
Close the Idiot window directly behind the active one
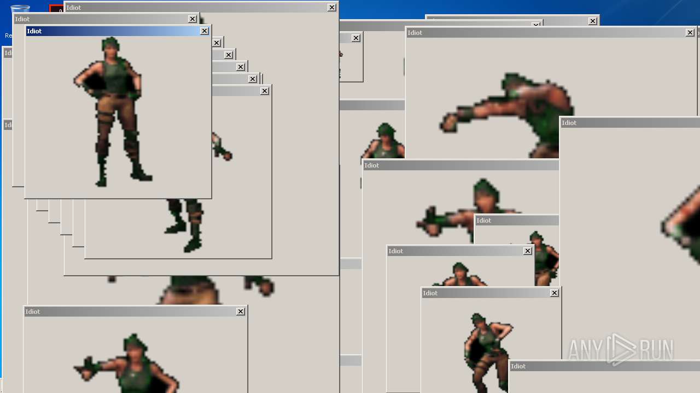point(192,19)
